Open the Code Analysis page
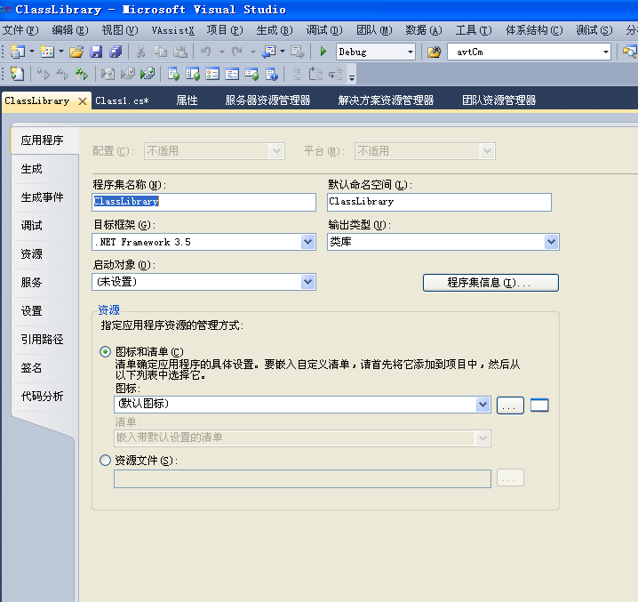638x602 pixels. (x=43, y=397)
